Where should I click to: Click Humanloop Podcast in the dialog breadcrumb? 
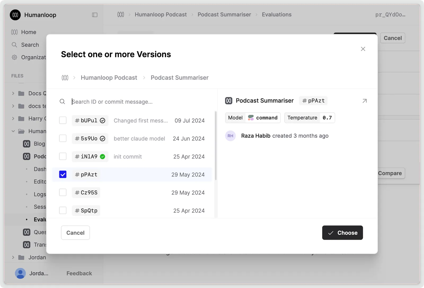point(109,78)
